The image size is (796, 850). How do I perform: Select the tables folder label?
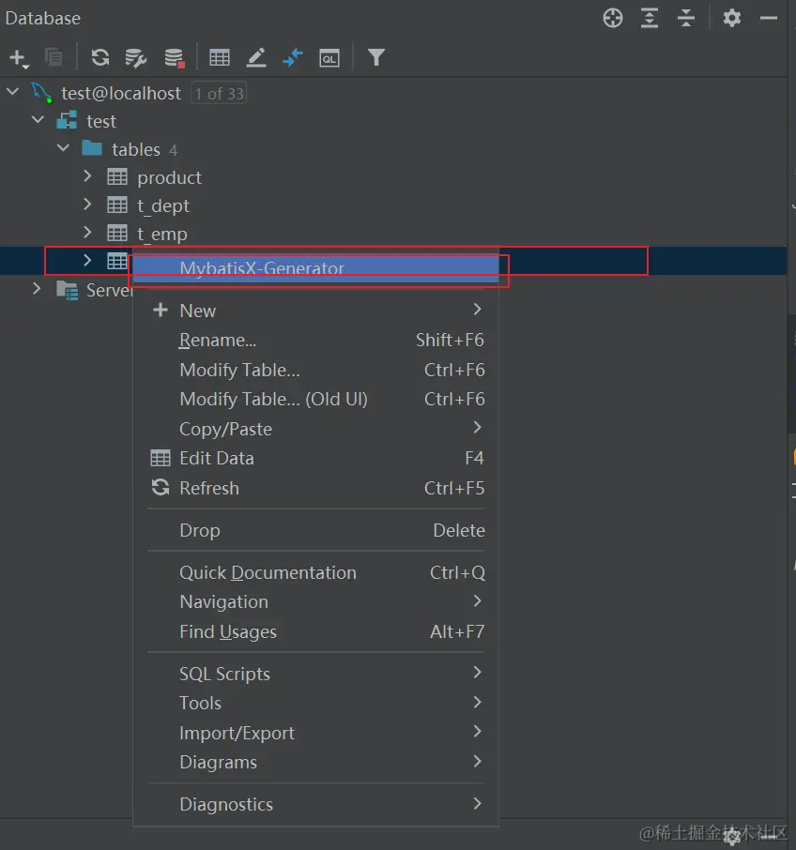[136, 149]
